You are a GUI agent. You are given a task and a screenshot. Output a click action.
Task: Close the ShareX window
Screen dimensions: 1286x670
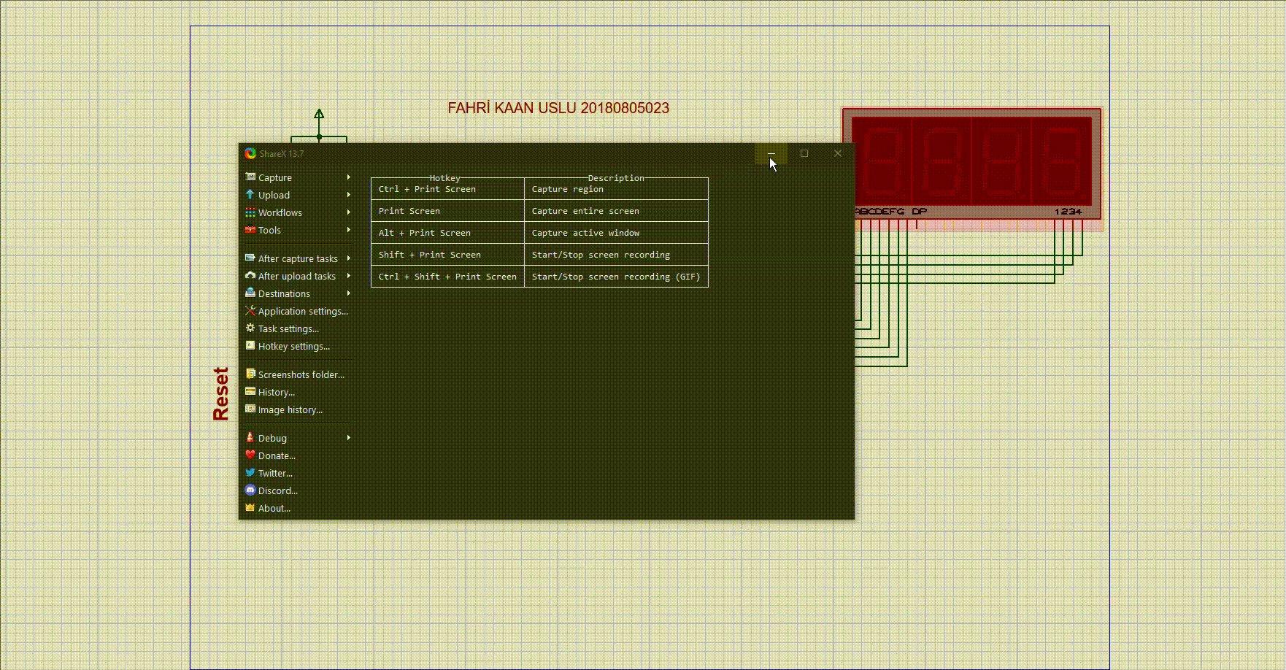(838, 153)
